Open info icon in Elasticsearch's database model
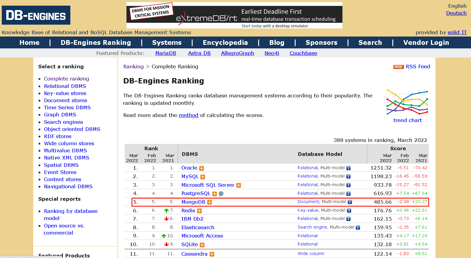 click(x=358, y=227)
